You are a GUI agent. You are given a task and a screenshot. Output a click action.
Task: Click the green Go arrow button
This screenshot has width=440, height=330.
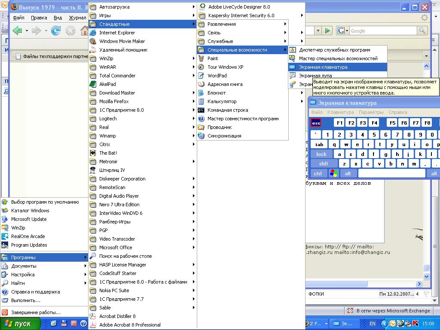(327, 31)
